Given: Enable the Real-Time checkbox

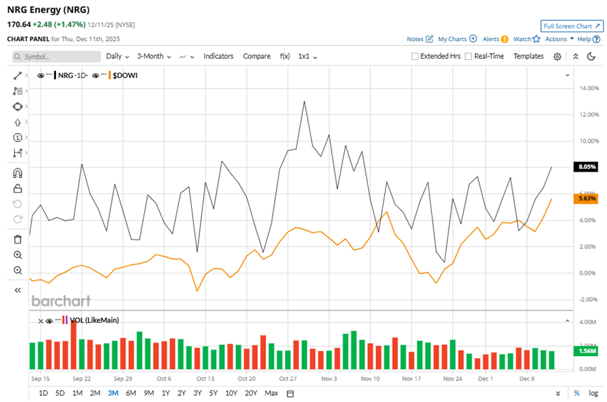Looking at the screenshot, I should coord(468,57).
